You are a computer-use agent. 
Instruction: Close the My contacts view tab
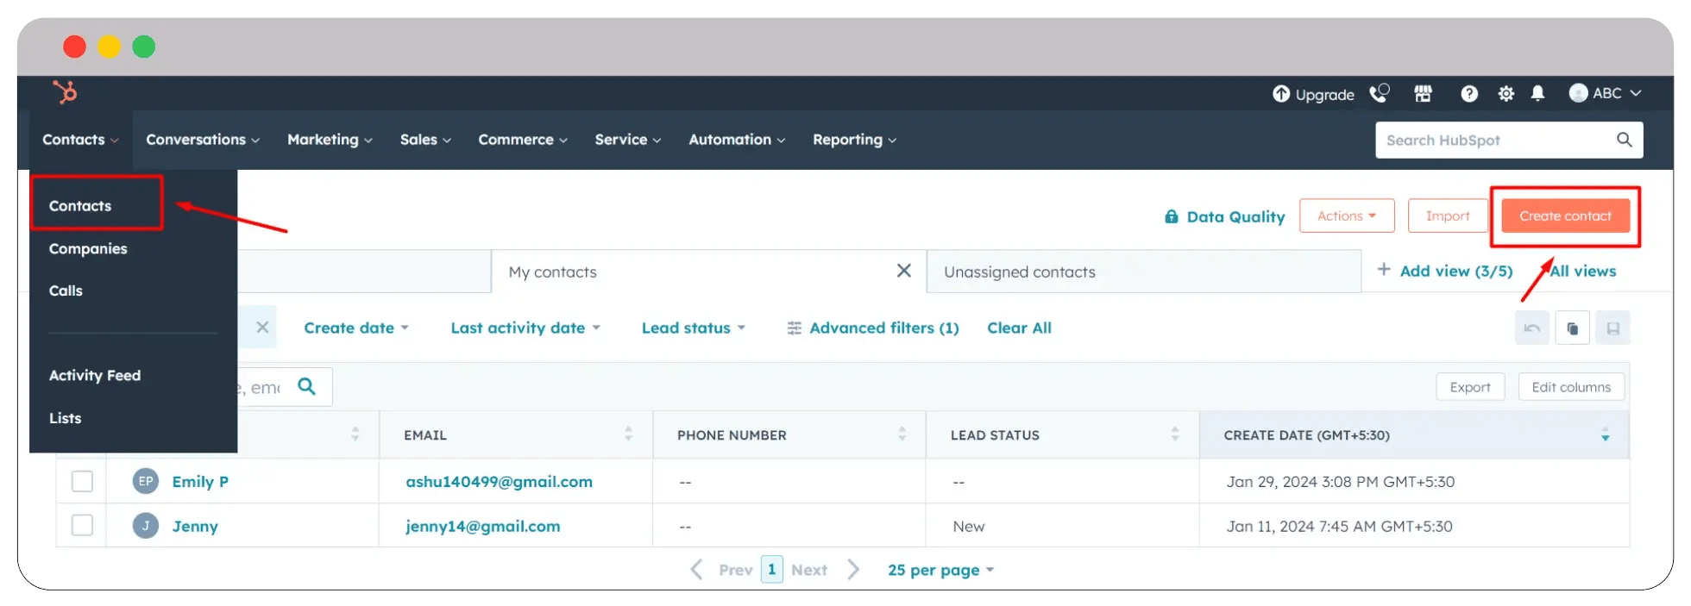click(x=903, y=271)
